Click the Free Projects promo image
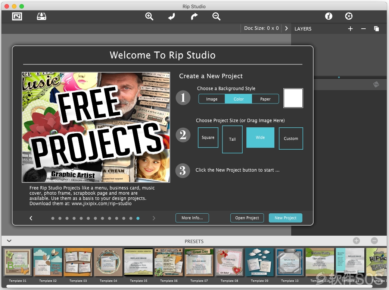Viewport: 389px width, 290px height. point(96,127)
